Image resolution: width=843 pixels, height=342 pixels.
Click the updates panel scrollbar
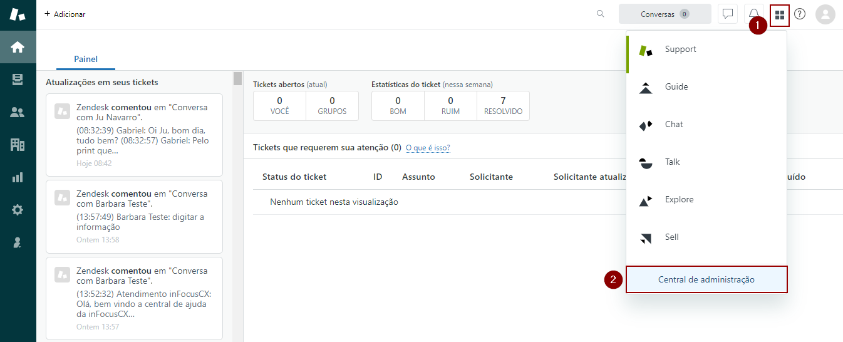tap(237, 79)
